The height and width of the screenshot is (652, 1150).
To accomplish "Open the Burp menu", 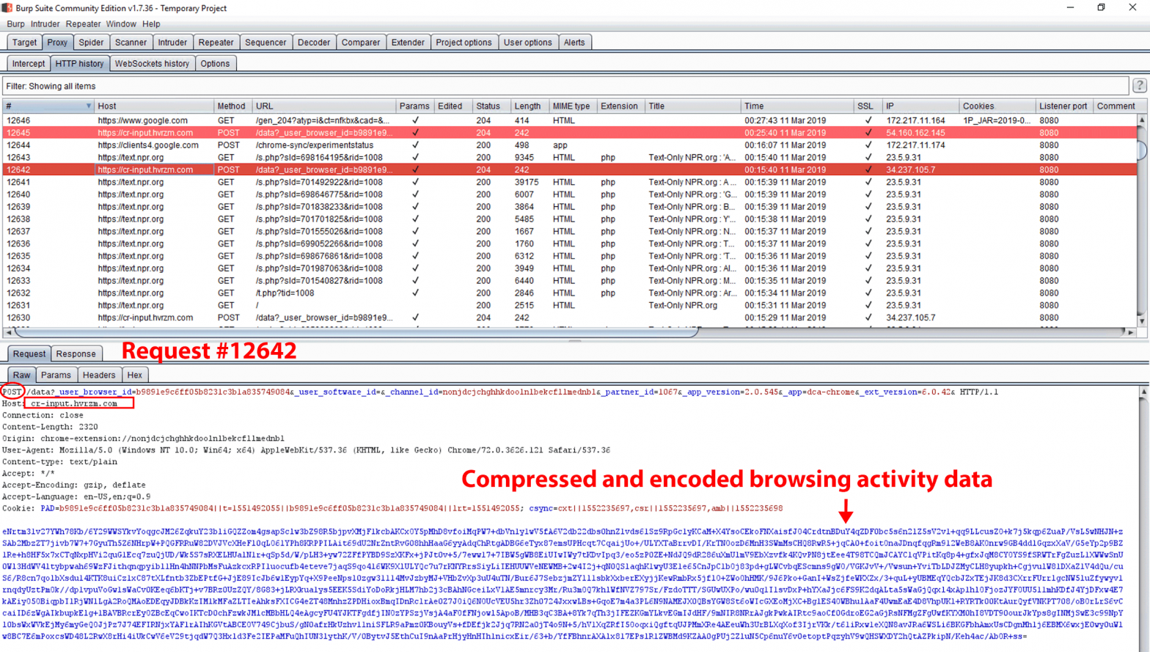I will [x=15, y=24].
